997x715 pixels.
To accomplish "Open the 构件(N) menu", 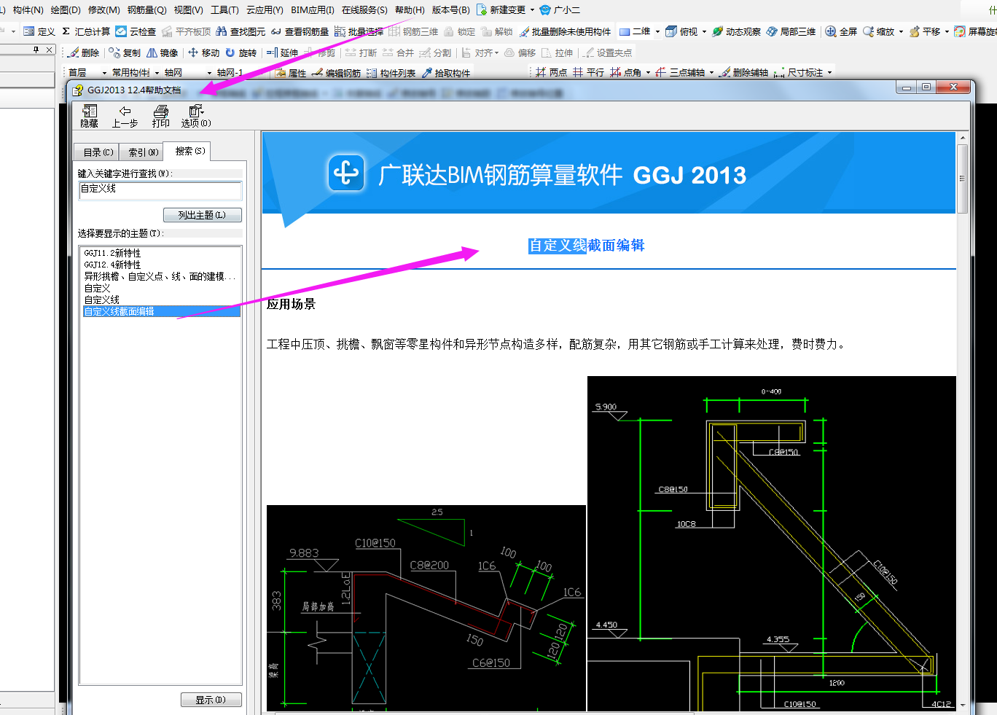I will pos(28,10).
